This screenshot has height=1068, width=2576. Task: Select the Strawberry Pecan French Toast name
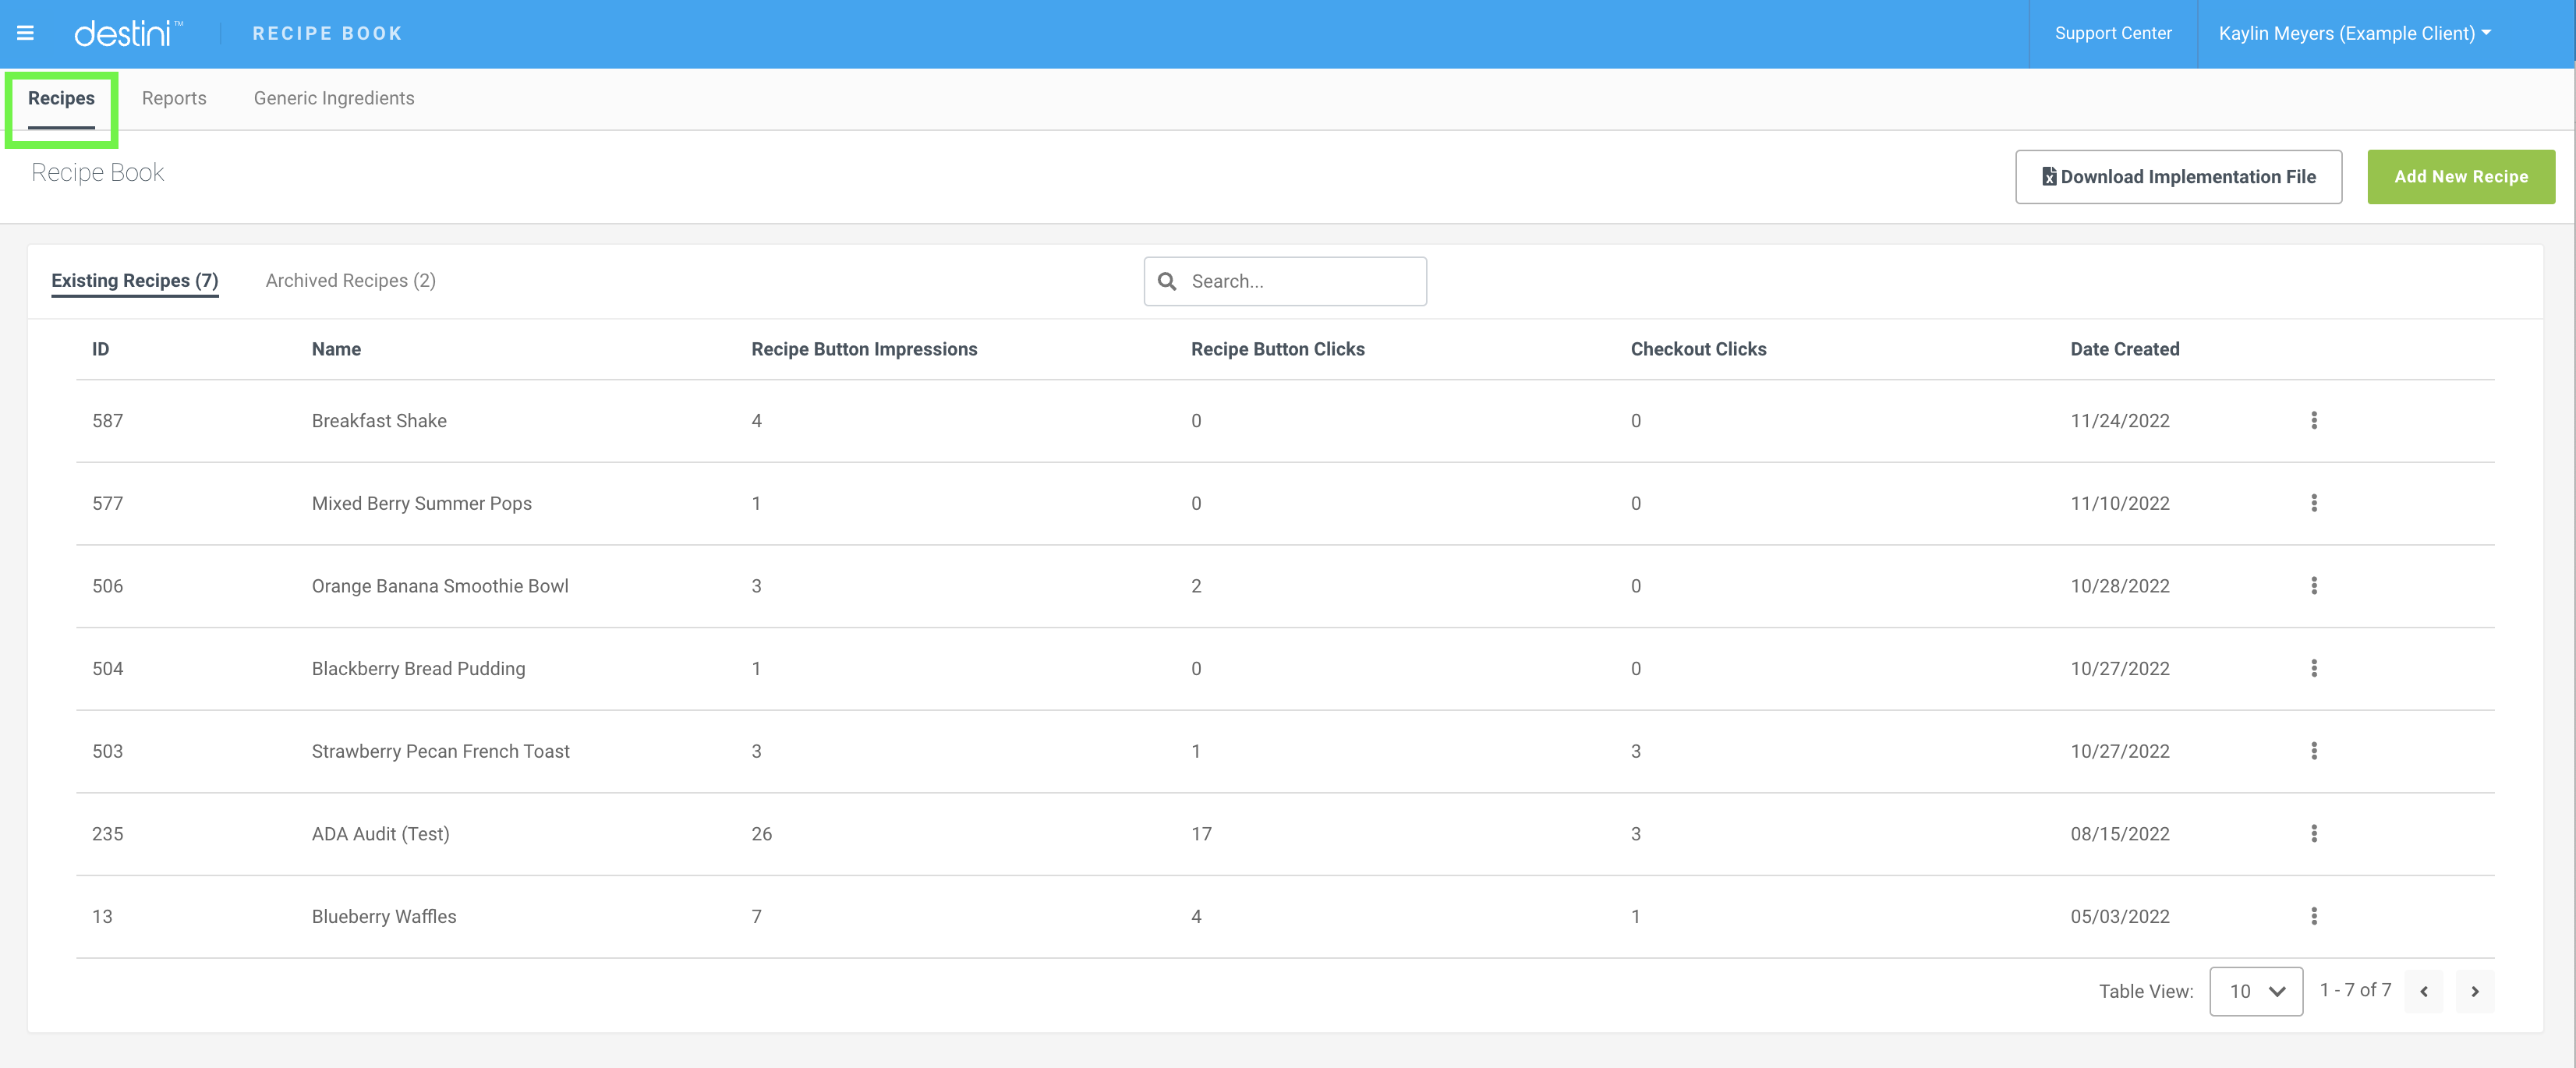tap(440, 751)
